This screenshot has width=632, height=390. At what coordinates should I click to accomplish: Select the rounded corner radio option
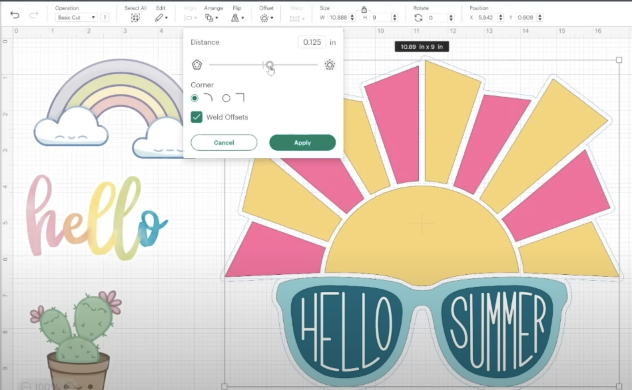tap(195, 98)
